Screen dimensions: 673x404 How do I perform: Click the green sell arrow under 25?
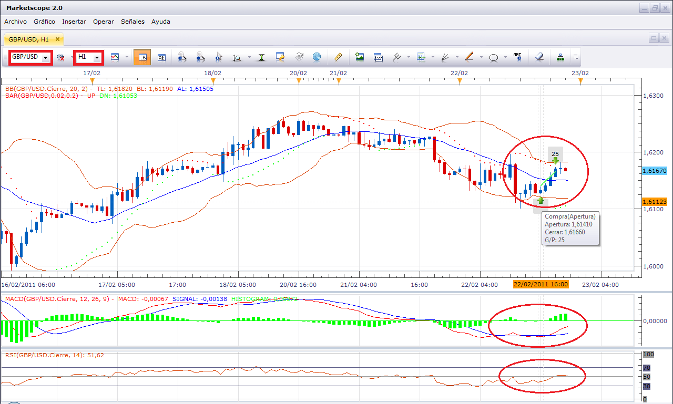point(555,160)
